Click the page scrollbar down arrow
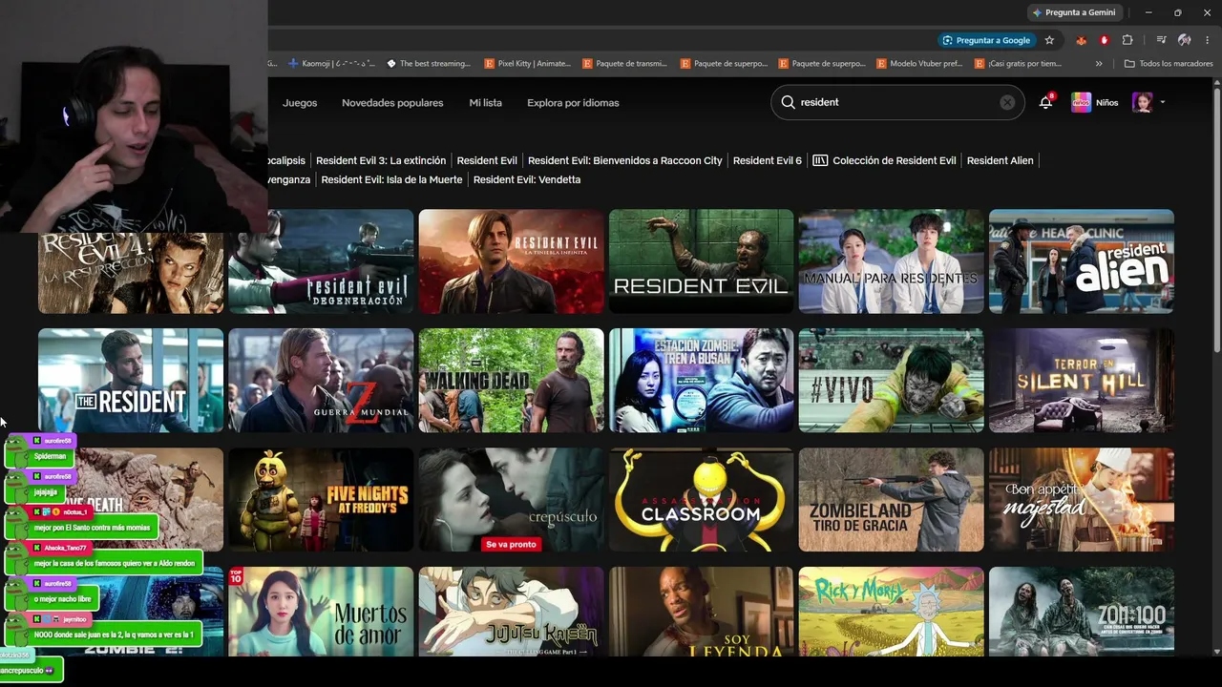 tap(1216, 652)
